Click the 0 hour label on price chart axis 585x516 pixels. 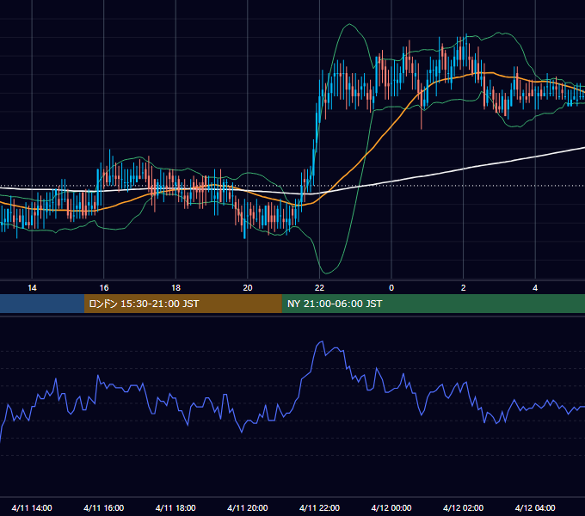[391, 288]
